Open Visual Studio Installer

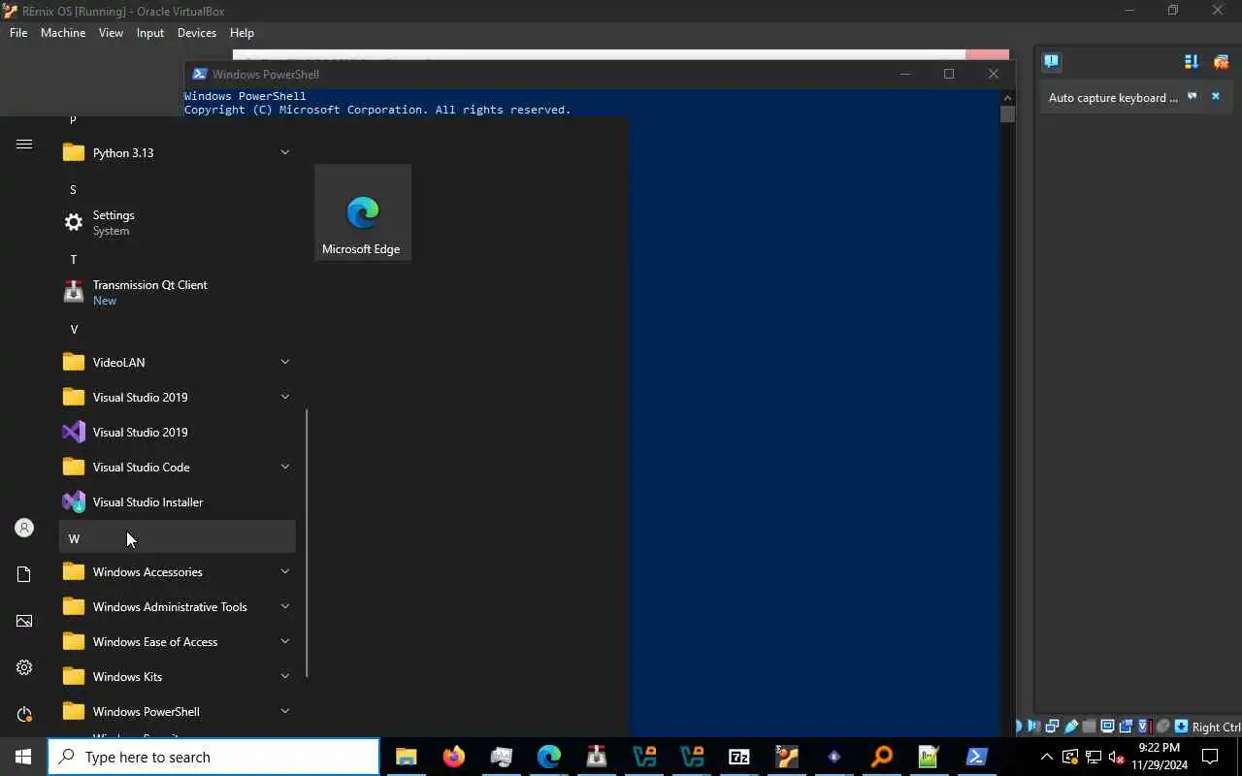(x=178, y=501)
